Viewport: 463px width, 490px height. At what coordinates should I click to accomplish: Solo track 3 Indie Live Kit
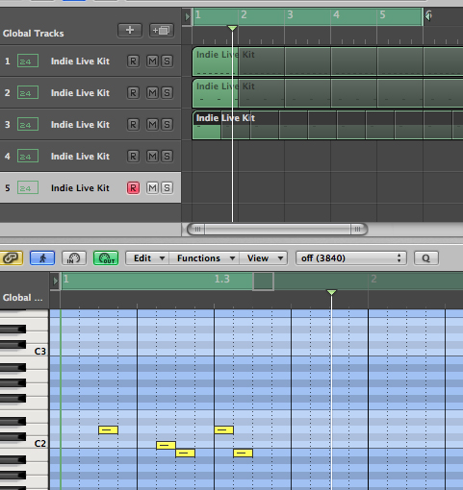[x=167, y=124]
